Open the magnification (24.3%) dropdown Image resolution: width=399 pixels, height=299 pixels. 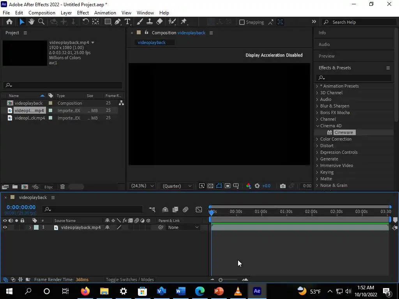click(143, 186)
